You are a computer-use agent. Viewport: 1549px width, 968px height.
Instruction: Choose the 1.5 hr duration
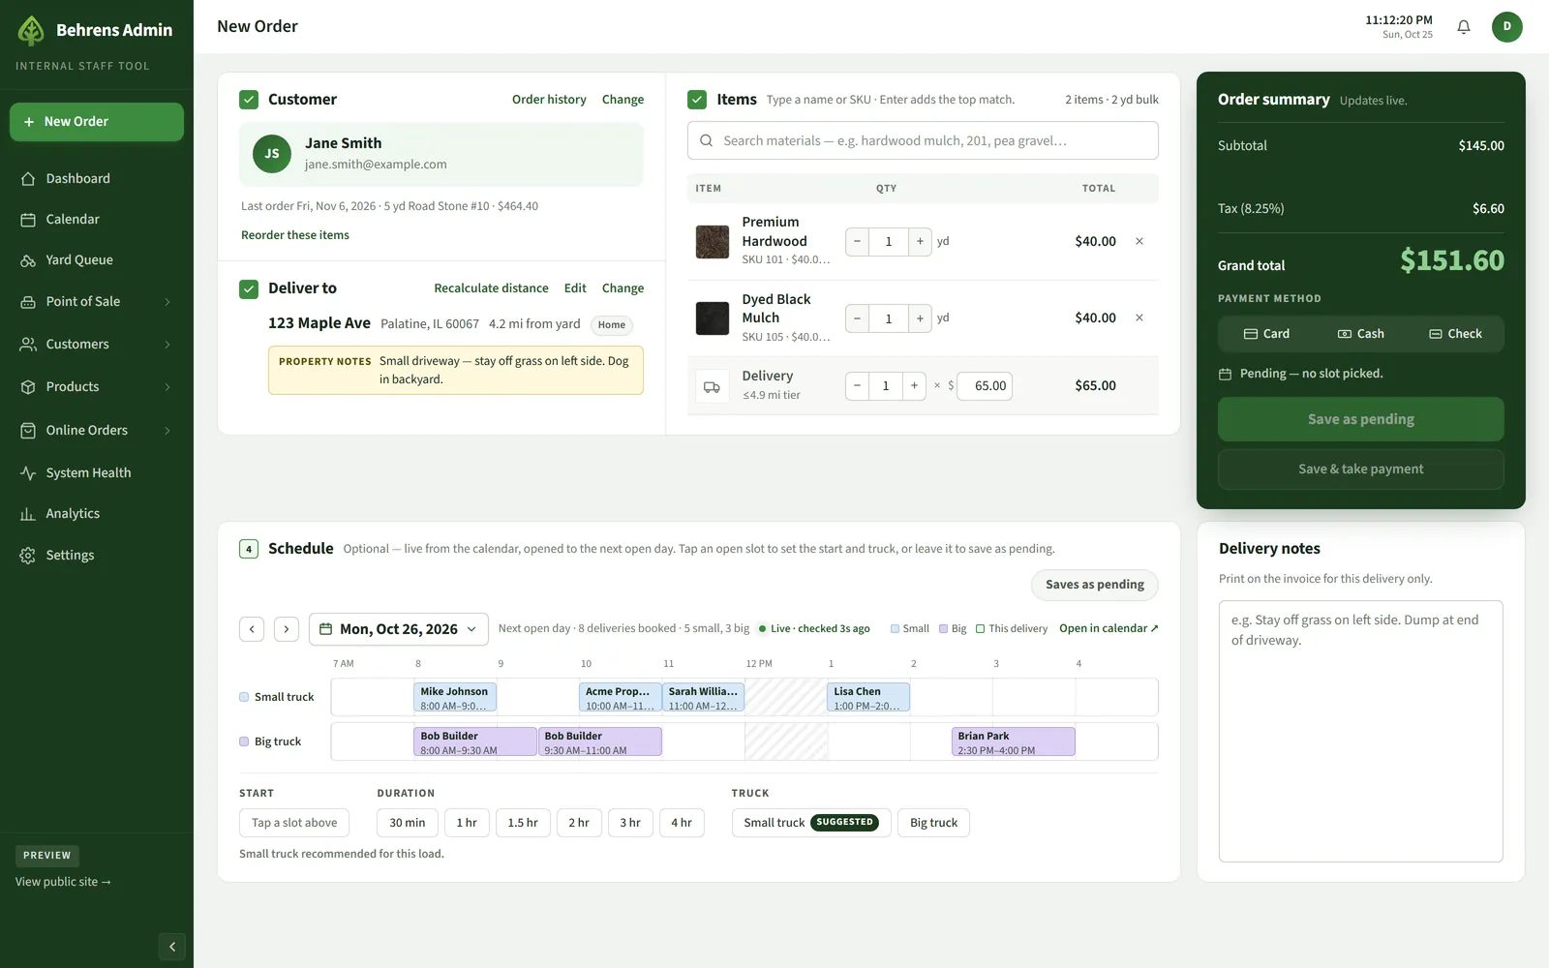(x=523, y=823)
